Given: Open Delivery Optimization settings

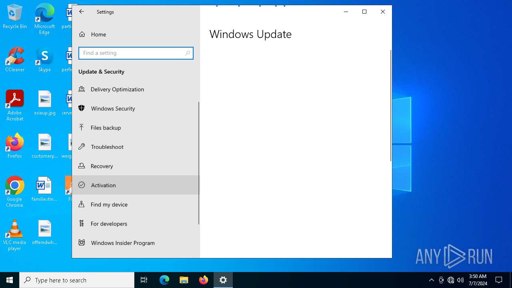Looking at the screenshot, I should click(x=136, y=89).
